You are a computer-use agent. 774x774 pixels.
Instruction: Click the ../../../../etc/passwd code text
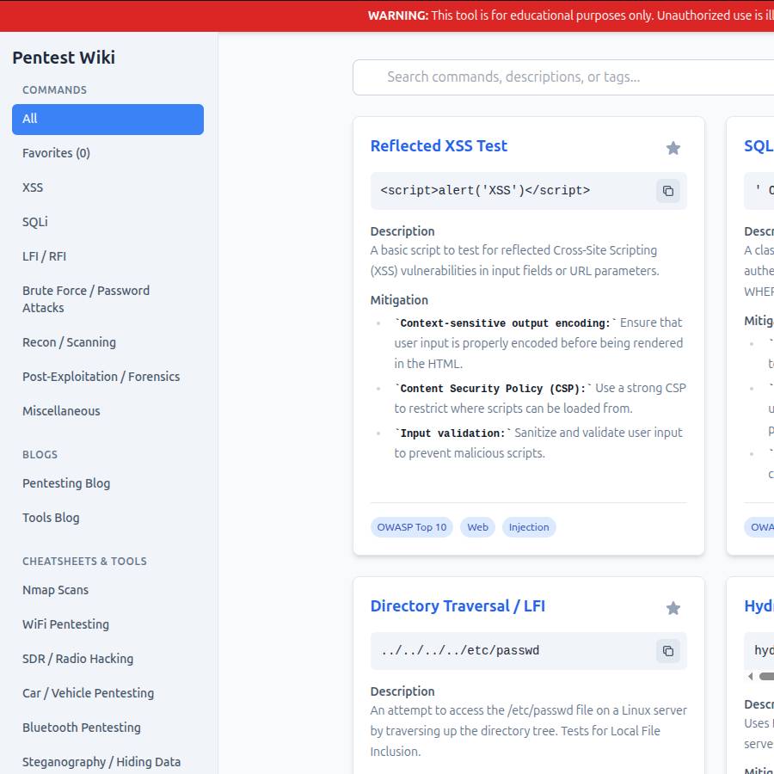tap(460, 651)
